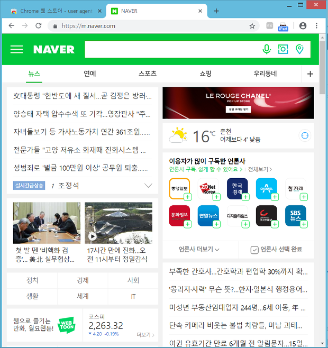Viewport: 328px width, 348px height.
Task: Start voice search with microphone icon
Action: pyautogui.click(x=267, y=49)
